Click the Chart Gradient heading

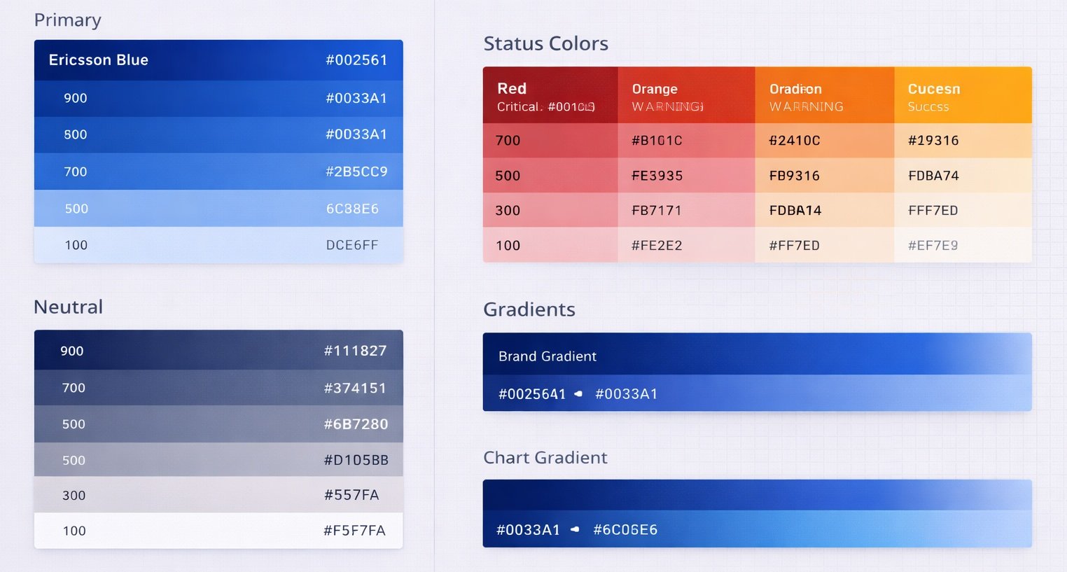[545, 458]
